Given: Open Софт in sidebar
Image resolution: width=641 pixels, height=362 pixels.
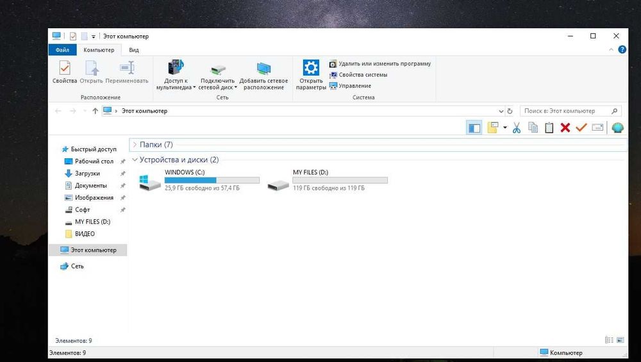Looking at the screenshot, I should [x=78, y=210].
